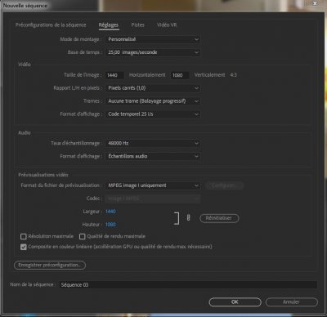Enable the Résolution maximale checkbox
This screenshot has height=317, width=327.
point(24,236)
